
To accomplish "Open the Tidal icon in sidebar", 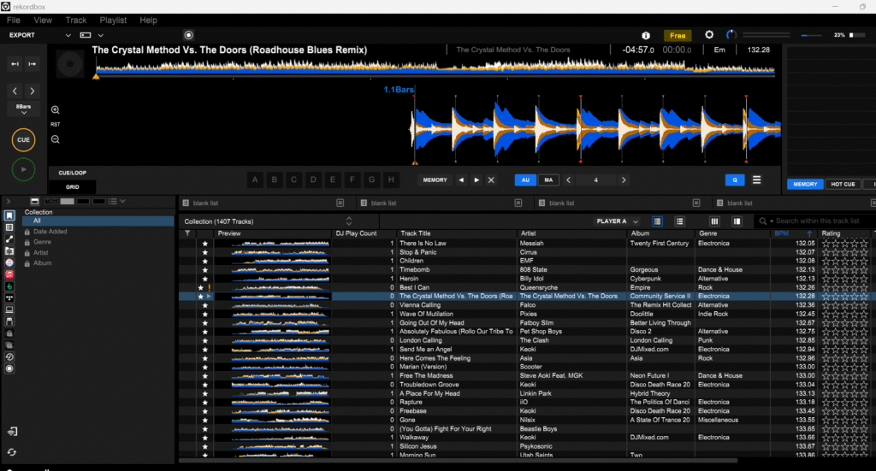I will tap(9, 298).
